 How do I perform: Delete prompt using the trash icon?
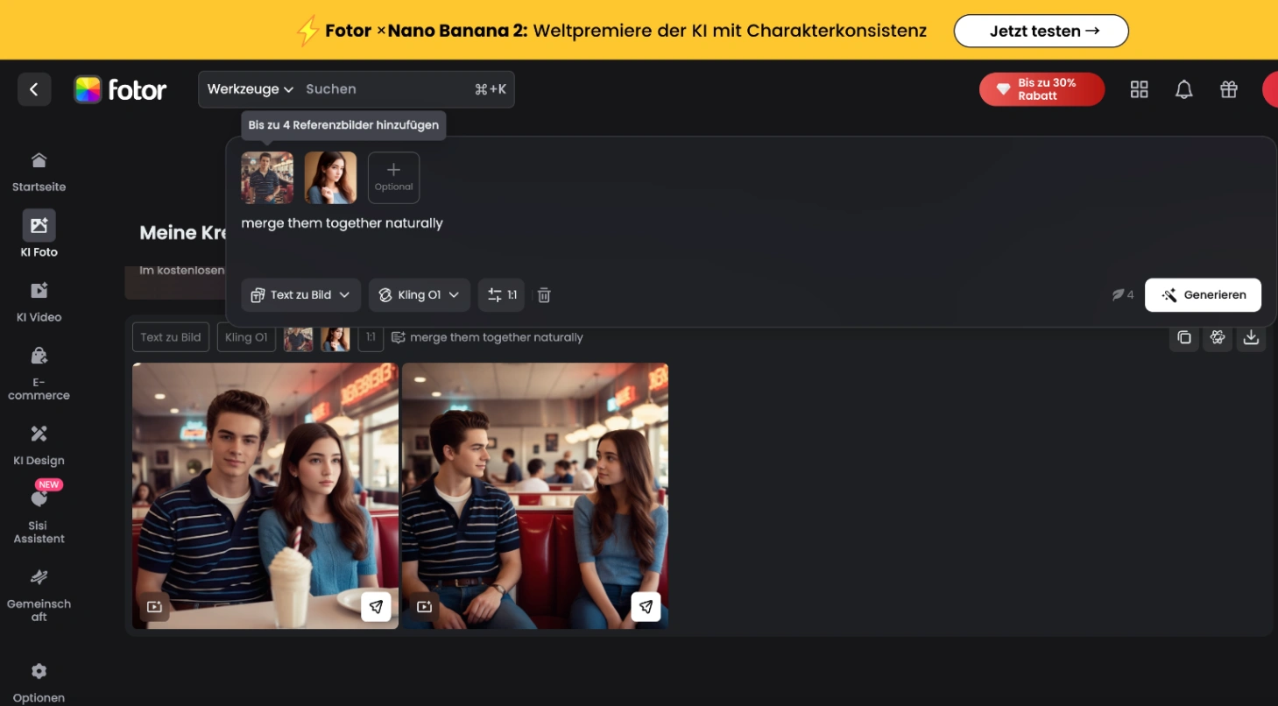click(544, 295)
